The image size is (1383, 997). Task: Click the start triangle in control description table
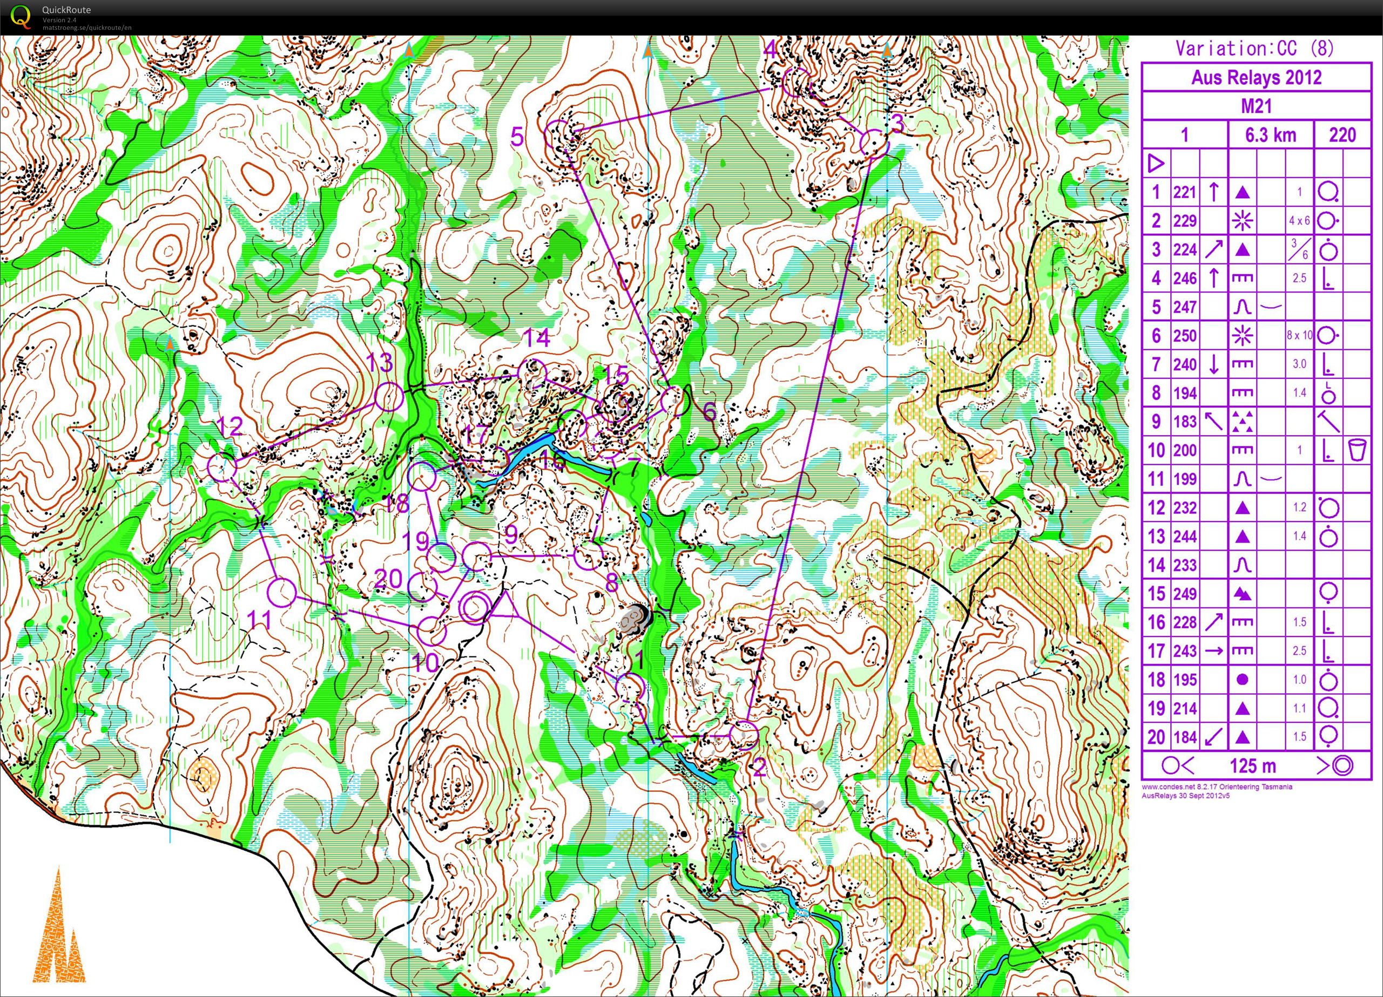1155,164
